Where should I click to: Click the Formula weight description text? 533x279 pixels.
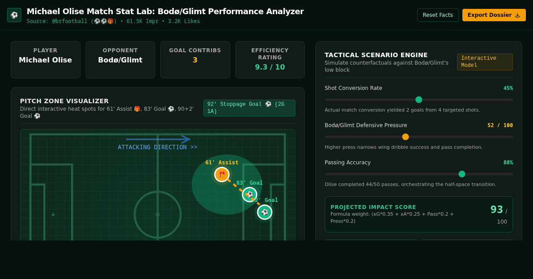(x=392, y=217)
